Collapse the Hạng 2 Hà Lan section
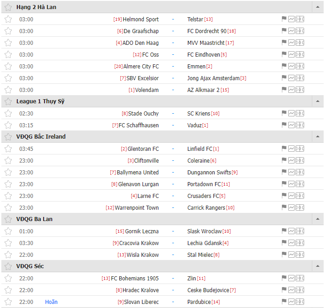Screen dimensions: 325x308 click(x=317, y=7)
